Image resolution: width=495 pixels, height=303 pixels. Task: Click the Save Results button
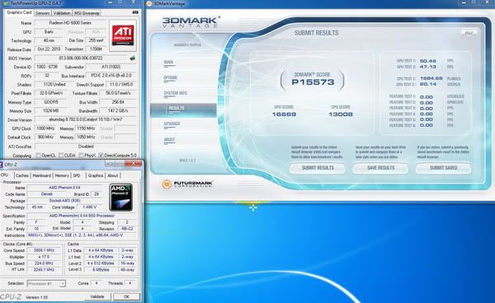click(x=380, y=168)
